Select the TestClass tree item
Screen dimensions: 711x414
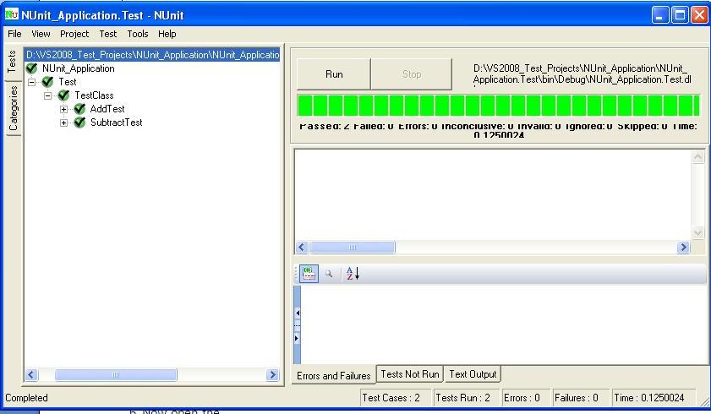point(94,95)
